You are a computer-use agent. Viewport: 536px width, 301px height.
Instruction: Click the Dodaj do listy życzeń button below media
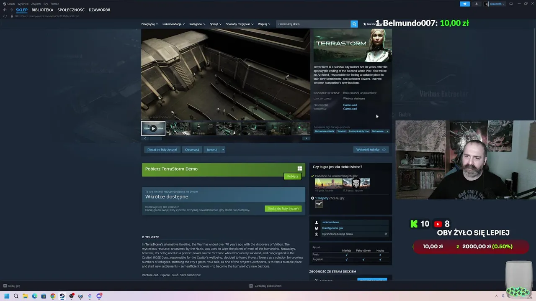162,149
